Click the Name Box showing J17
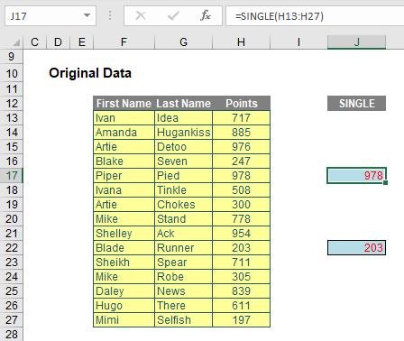Image resolution: width=404 pixels, height=341 pixels. [50, 15]
